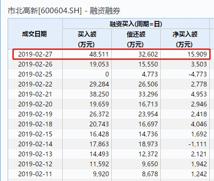Screen dimensions: 214x181
Task: Select date cell 2019-02-26
Action: click(35, 64)
